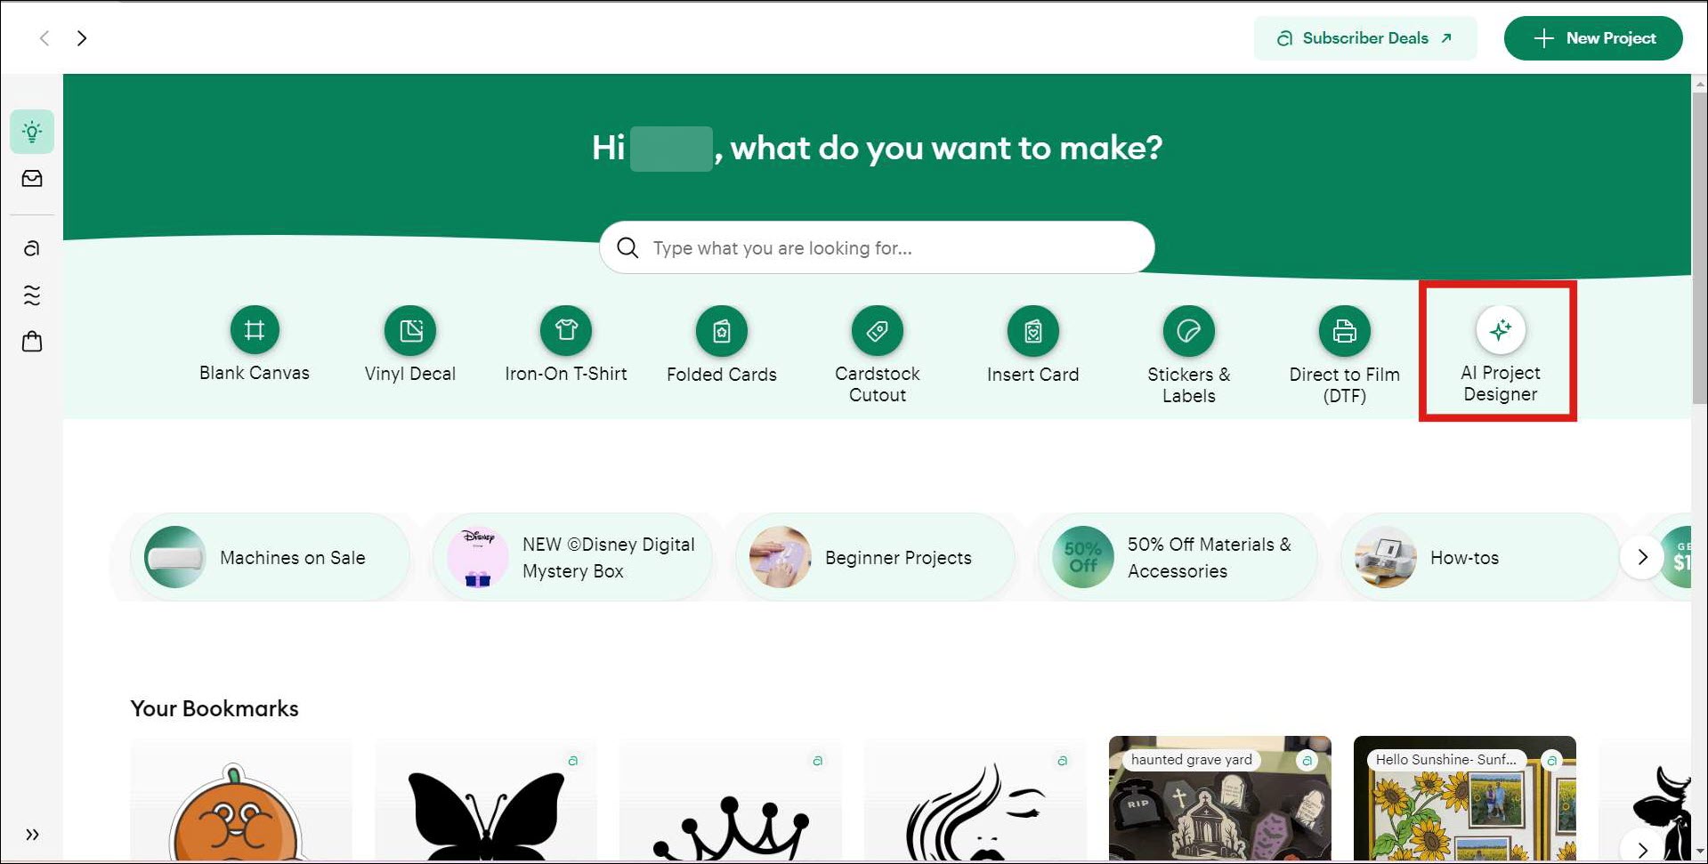Navigate forward with the right arrow

[x=82, y=38]
